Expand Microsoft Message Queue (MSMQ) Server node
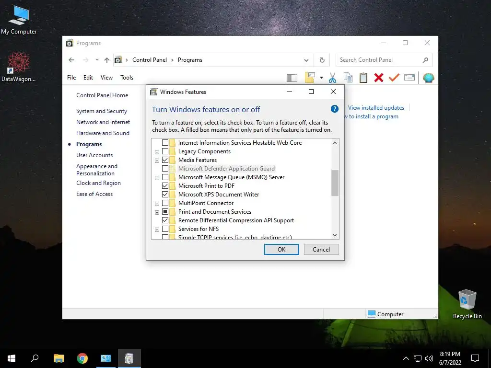 (x=157, y=178)
